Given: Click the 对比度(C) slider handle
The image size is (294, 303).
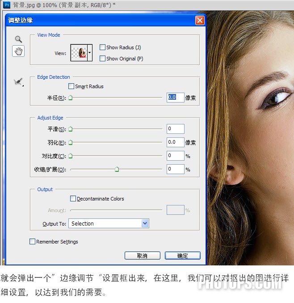Looking at the screenshot, I should pos(71,156).
